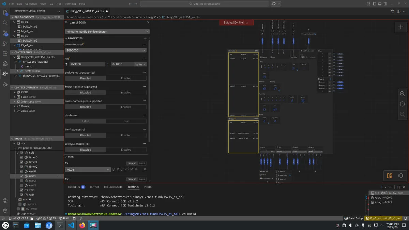This screenshot has height=230, width=409.
Task: Set hw-flow-control to Enabled
Action: pyautogui.click(x=126, y=135)
